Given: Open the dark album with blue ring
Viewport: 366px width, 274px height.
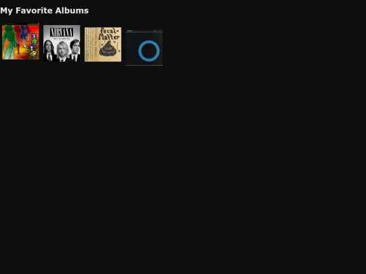Looking at the screenshot, I should pos(144,48).
